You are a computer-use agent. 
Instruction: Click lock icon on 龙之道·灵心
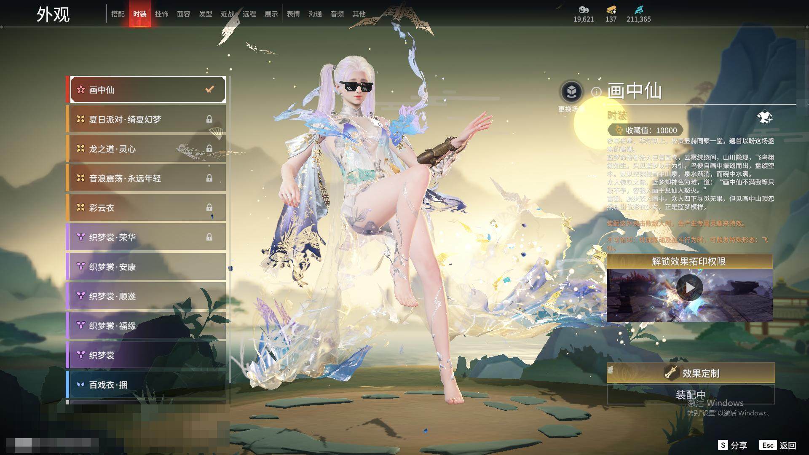point(209,149)
